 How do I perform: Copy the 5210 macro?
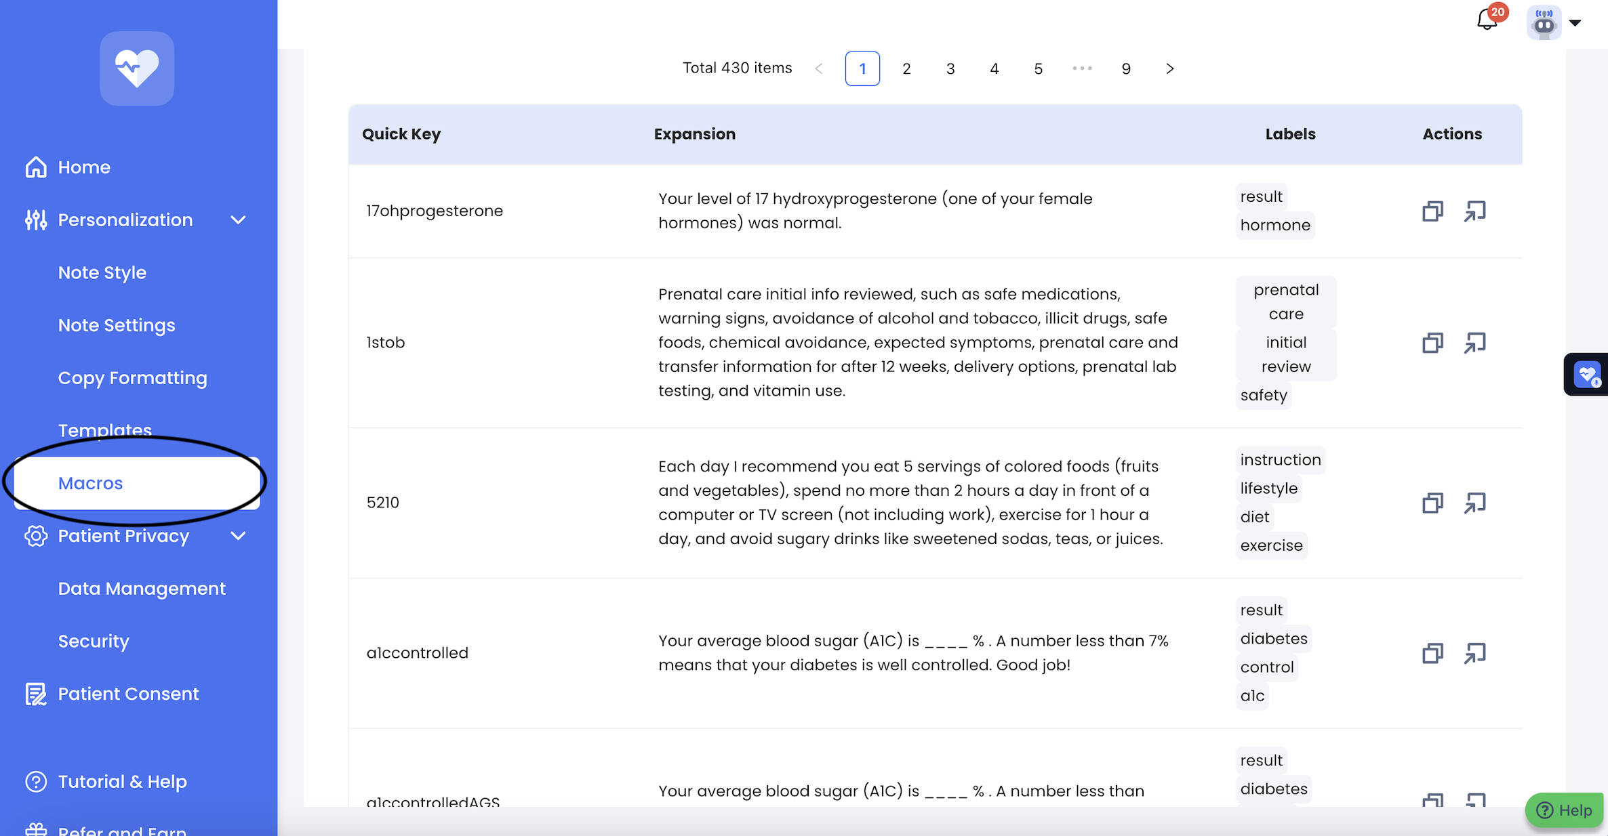click(1432, 503)
